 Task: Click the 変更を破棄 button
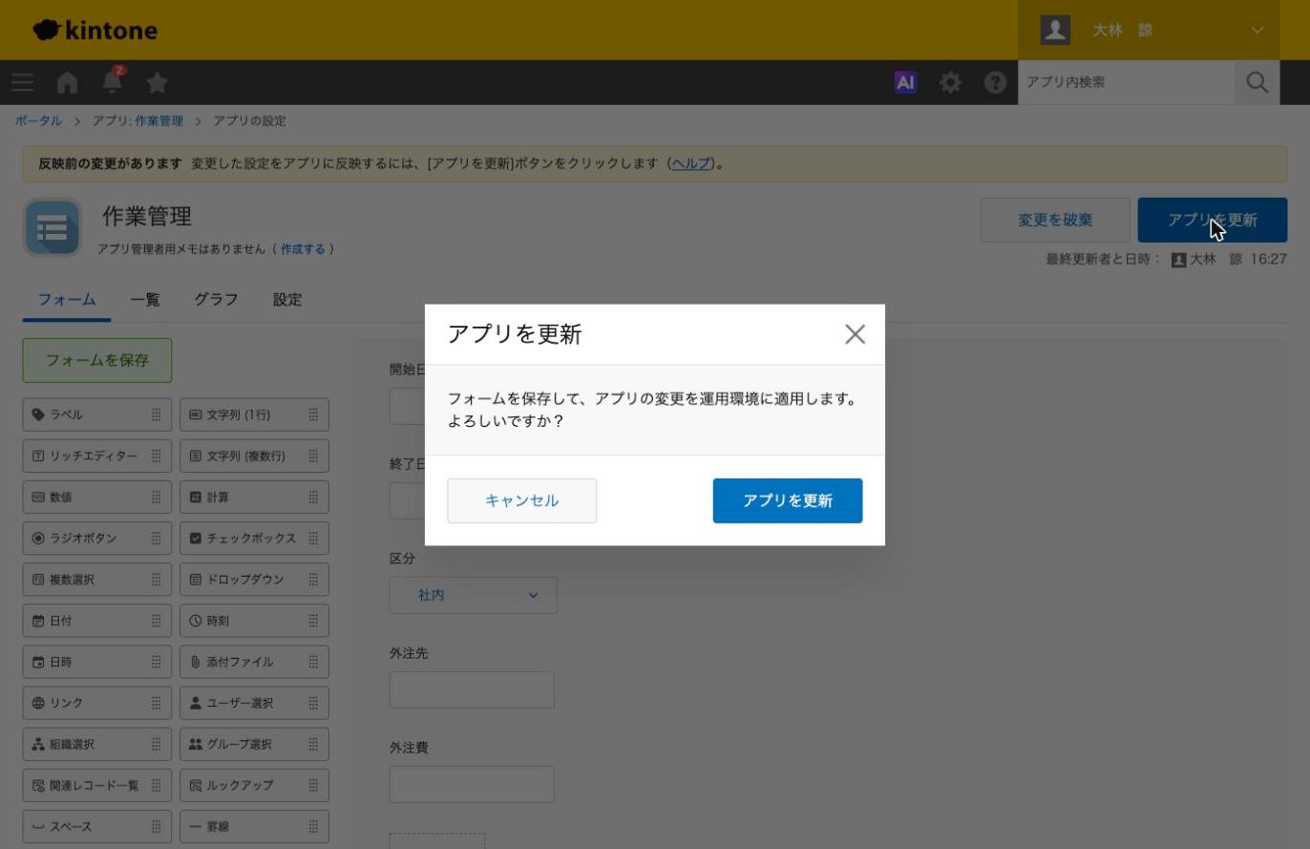(1055, 220)
